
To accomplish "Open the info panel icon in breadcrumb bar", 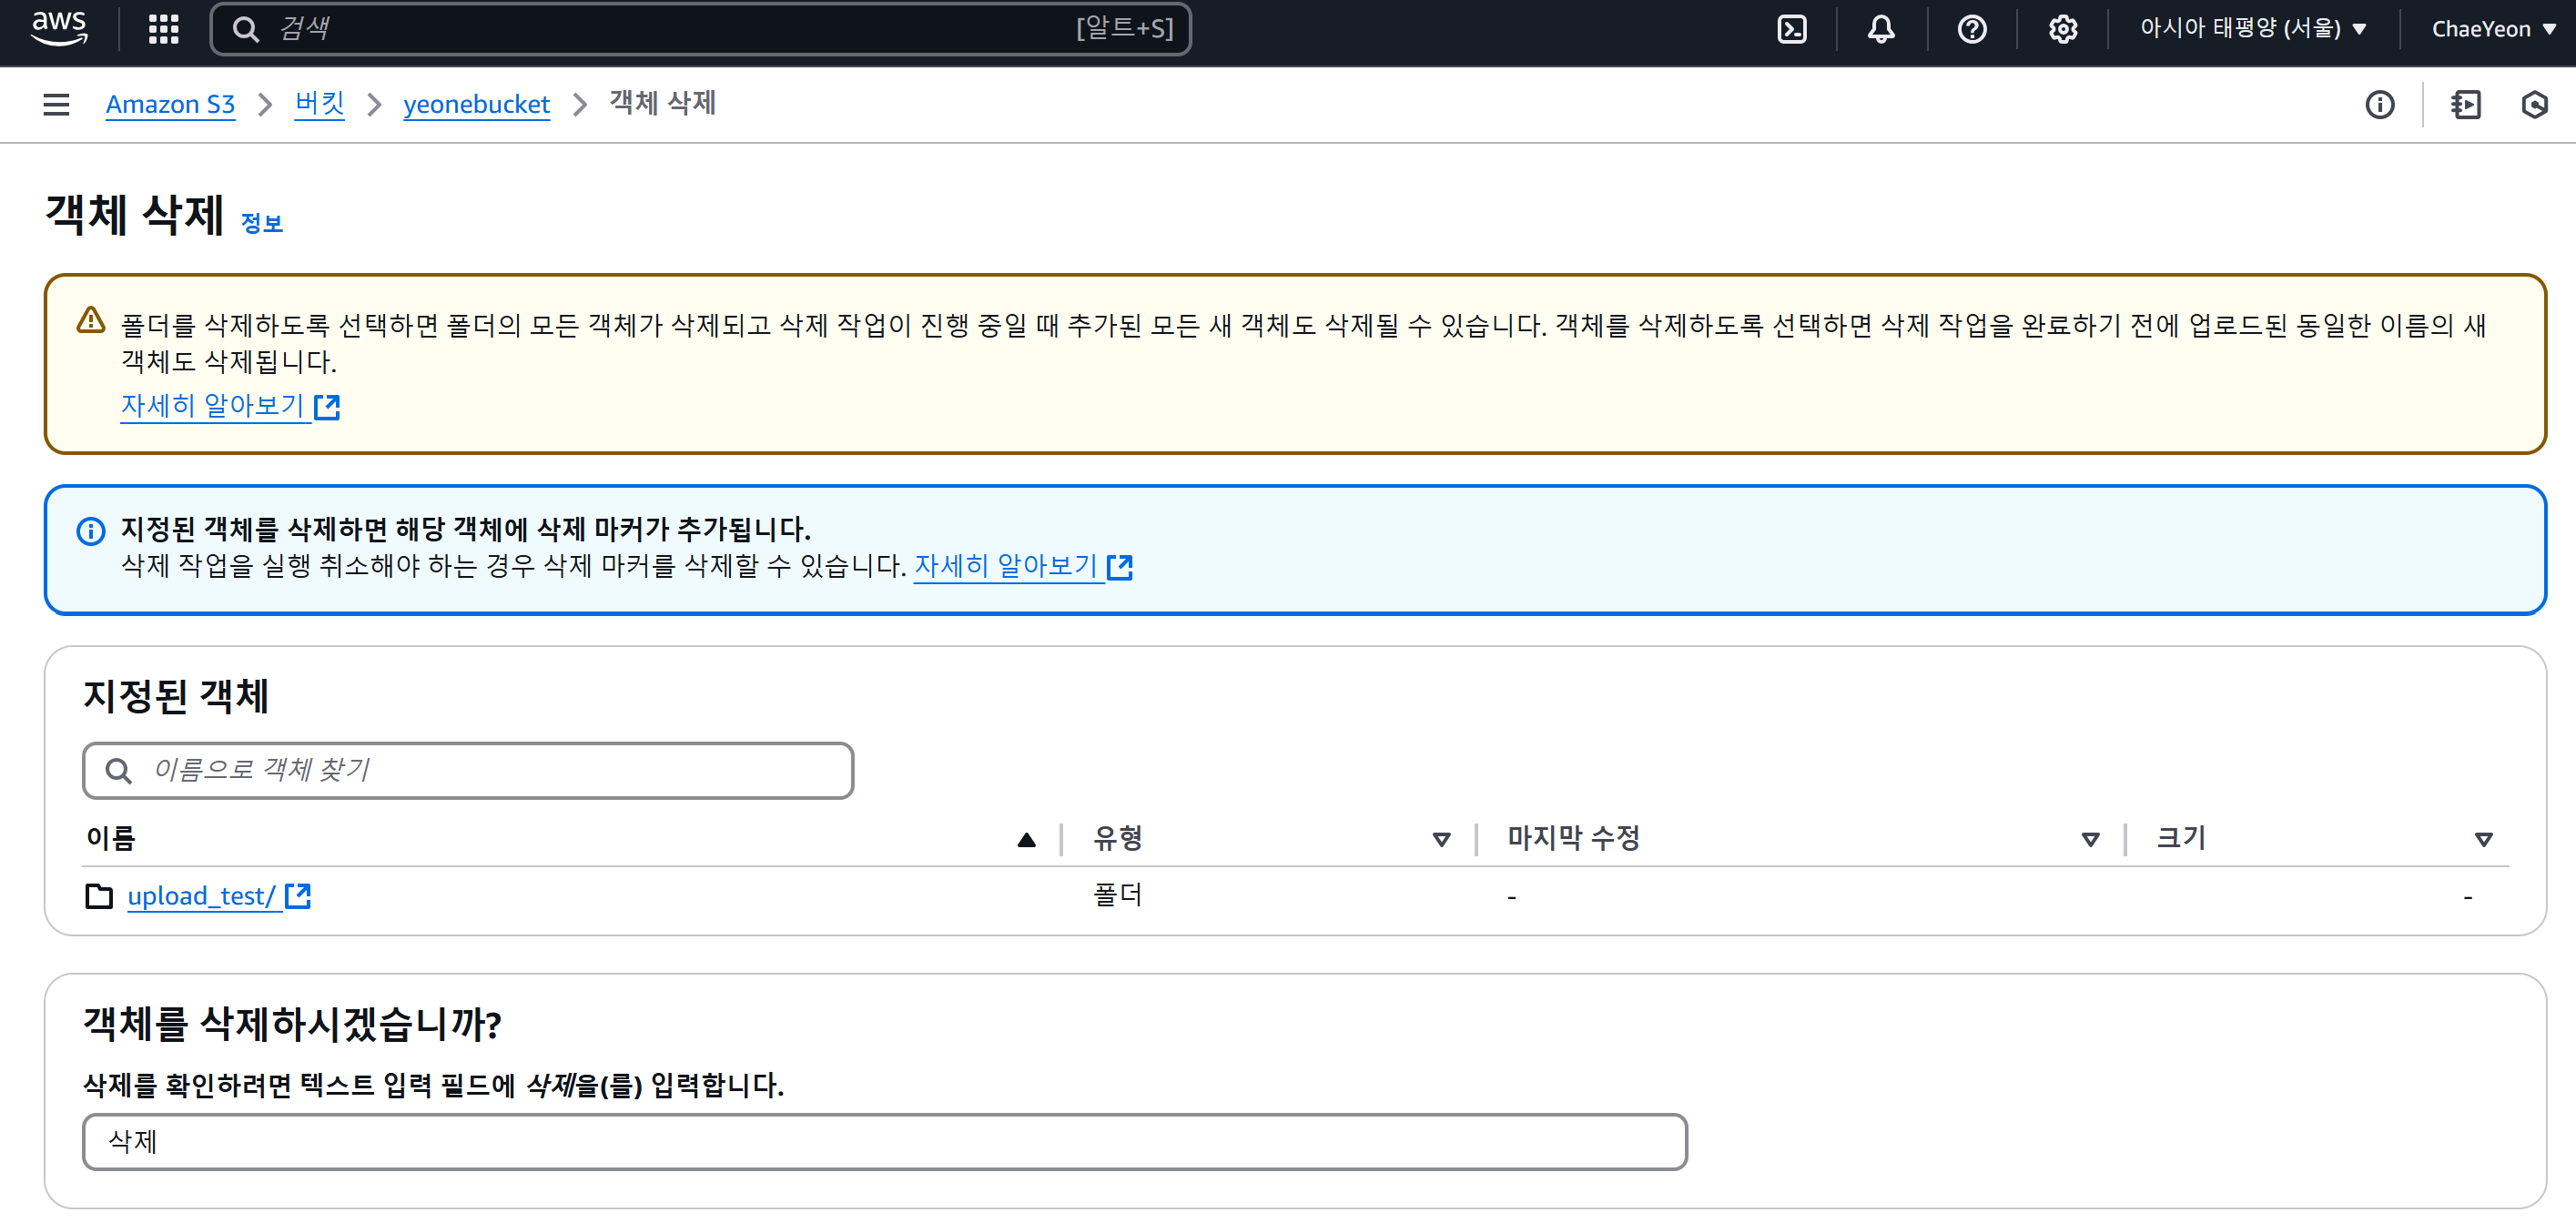I will 2379,104.
